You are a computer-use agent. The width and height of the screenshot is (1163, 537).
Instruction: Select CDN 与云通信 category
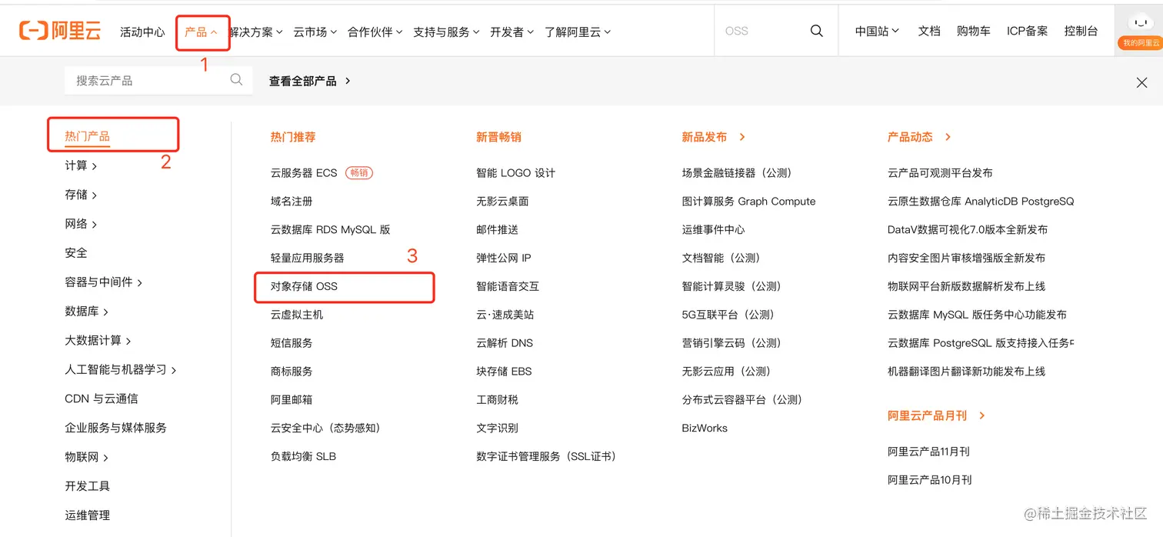pos(102,399)
